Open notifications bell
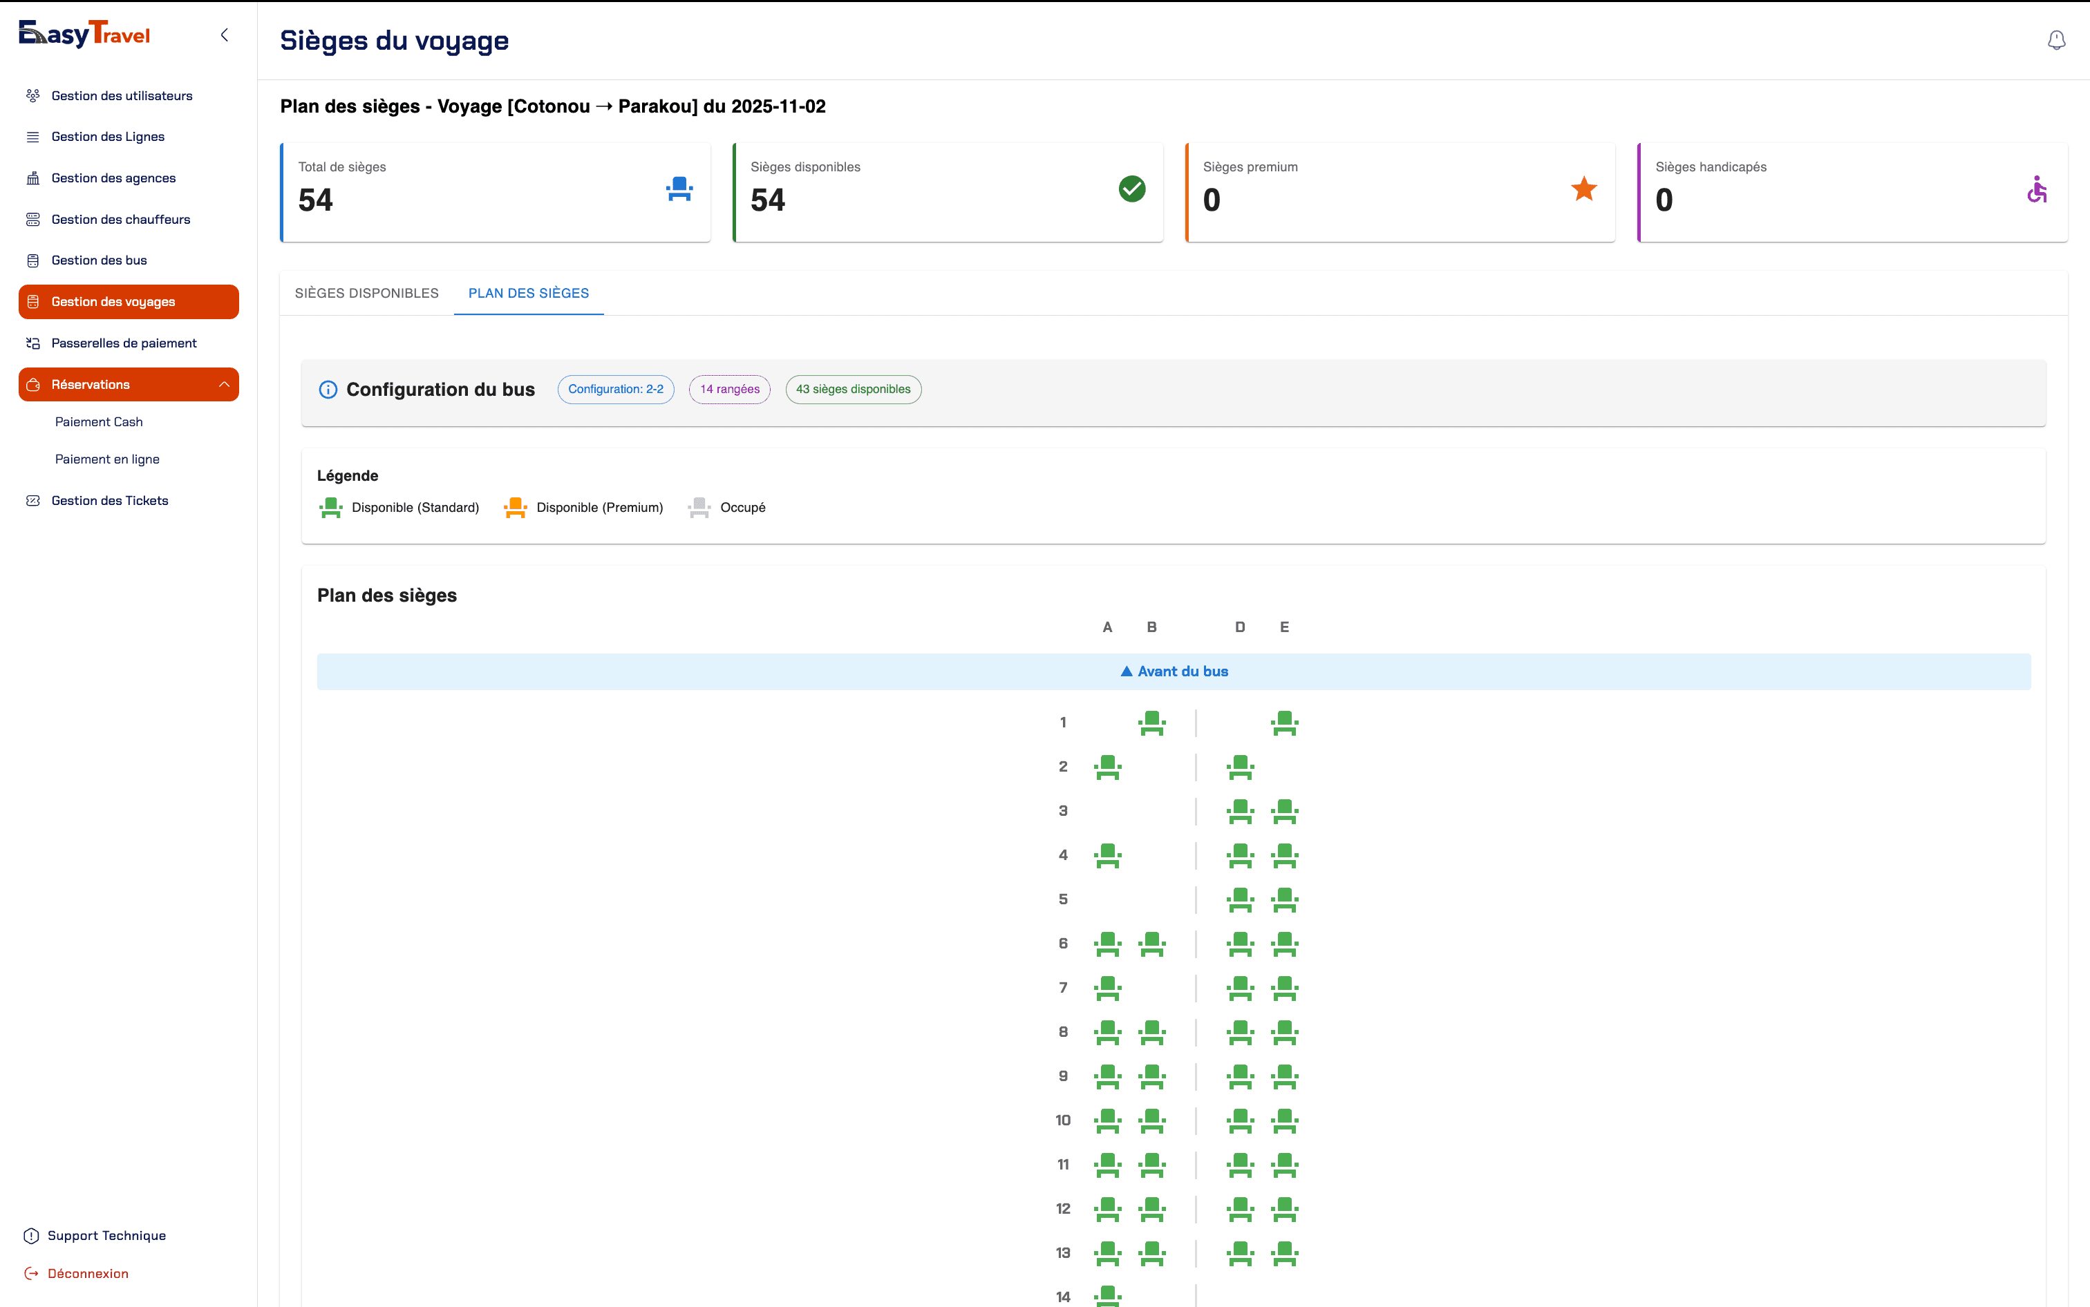Image resolution: width=2090 pixels, height=1307 pixels. click(x=2056, y=40)
